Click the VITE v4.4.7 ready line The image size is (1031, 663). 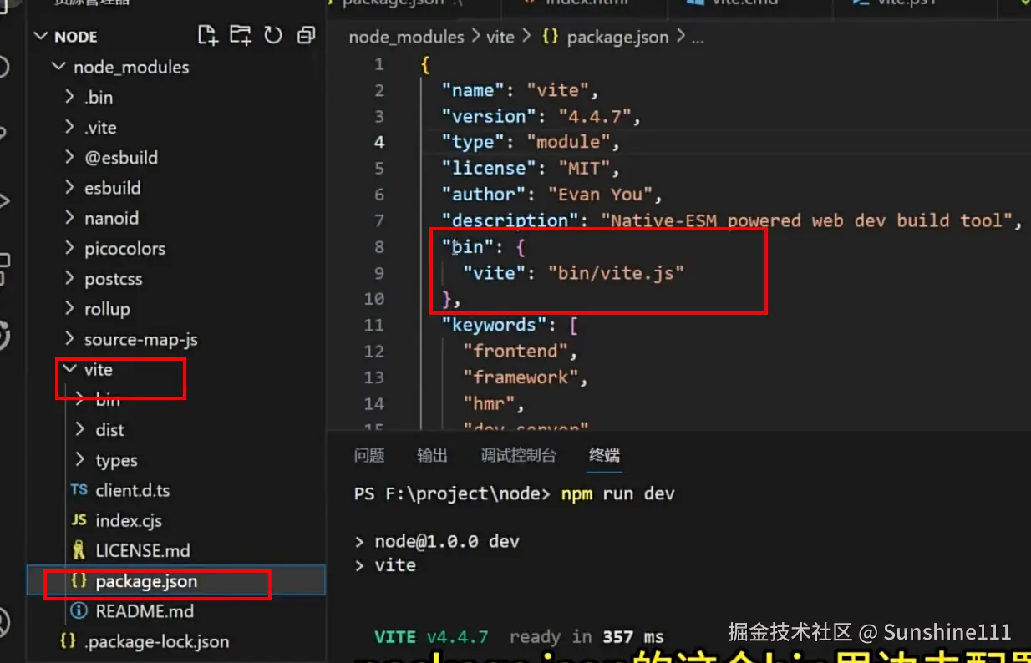click(x=519, y=637)
